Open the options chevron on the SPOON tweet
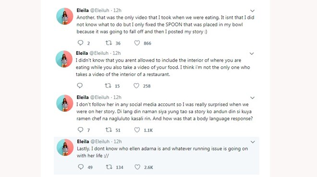The image size is (317, 177). [252, 11]
